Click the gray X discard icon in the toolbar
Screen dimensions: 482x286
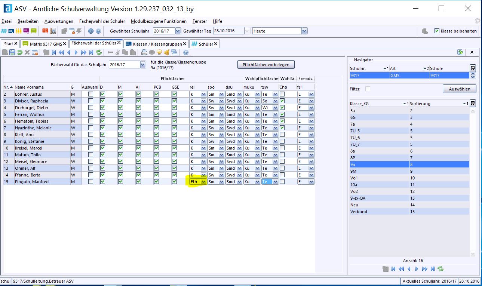click(x=27, y=53)
